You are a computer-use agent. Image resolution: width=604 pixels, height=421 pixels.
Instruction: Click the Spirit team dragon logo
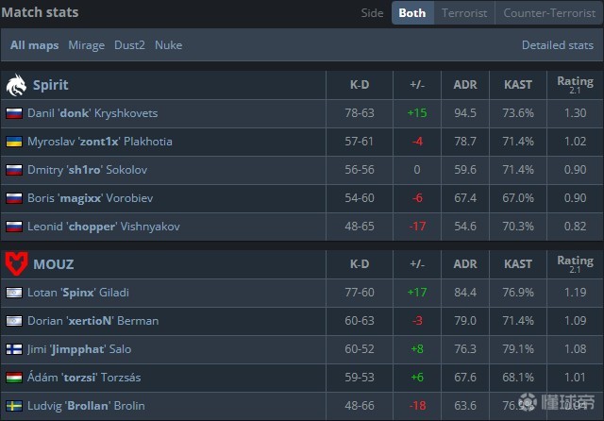(16, 85)
